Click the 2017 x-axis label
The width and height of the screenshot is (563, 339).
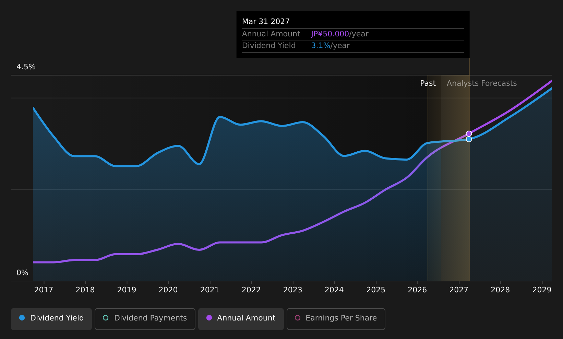pos(44,290)
